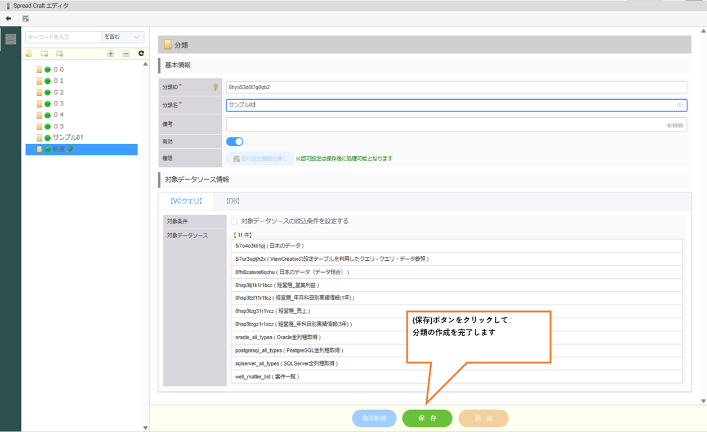Click the spreadsheet icon in top toolbar

coord(25,19)
